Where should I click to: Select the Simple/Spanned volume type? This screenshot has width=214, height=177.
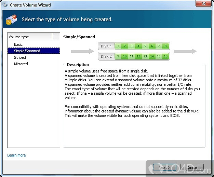(x=34, y=51)
